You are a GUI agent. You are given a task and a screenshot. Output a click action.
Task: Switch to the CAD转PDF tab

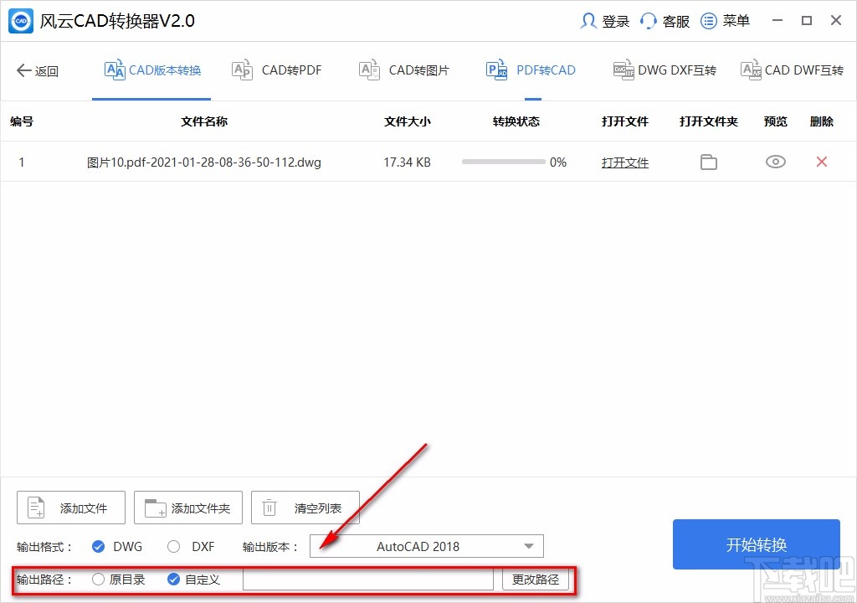click(276, 70)
